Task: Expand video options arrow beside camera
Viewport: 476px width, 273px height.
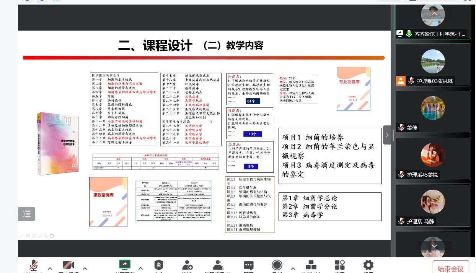Action: click(85, 268)
